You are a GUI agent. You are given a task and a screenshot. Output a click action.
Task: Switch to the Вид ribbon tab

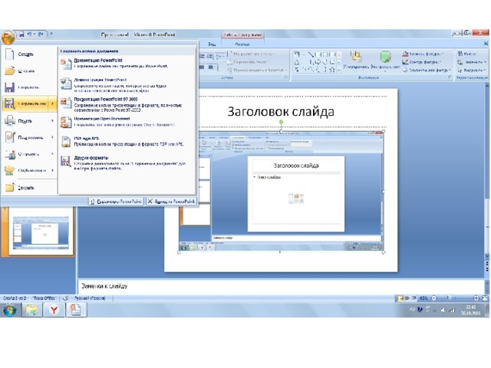click(x=212, y=44)
